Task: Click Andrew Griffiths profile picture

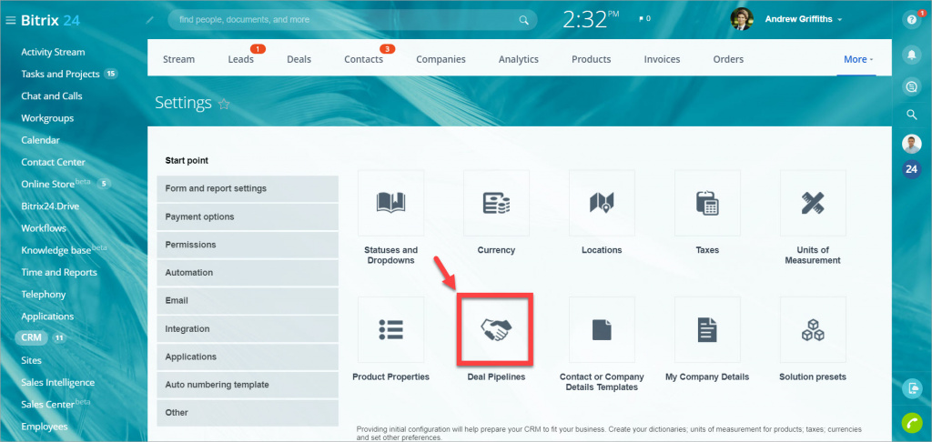Action: pos(741,19)
